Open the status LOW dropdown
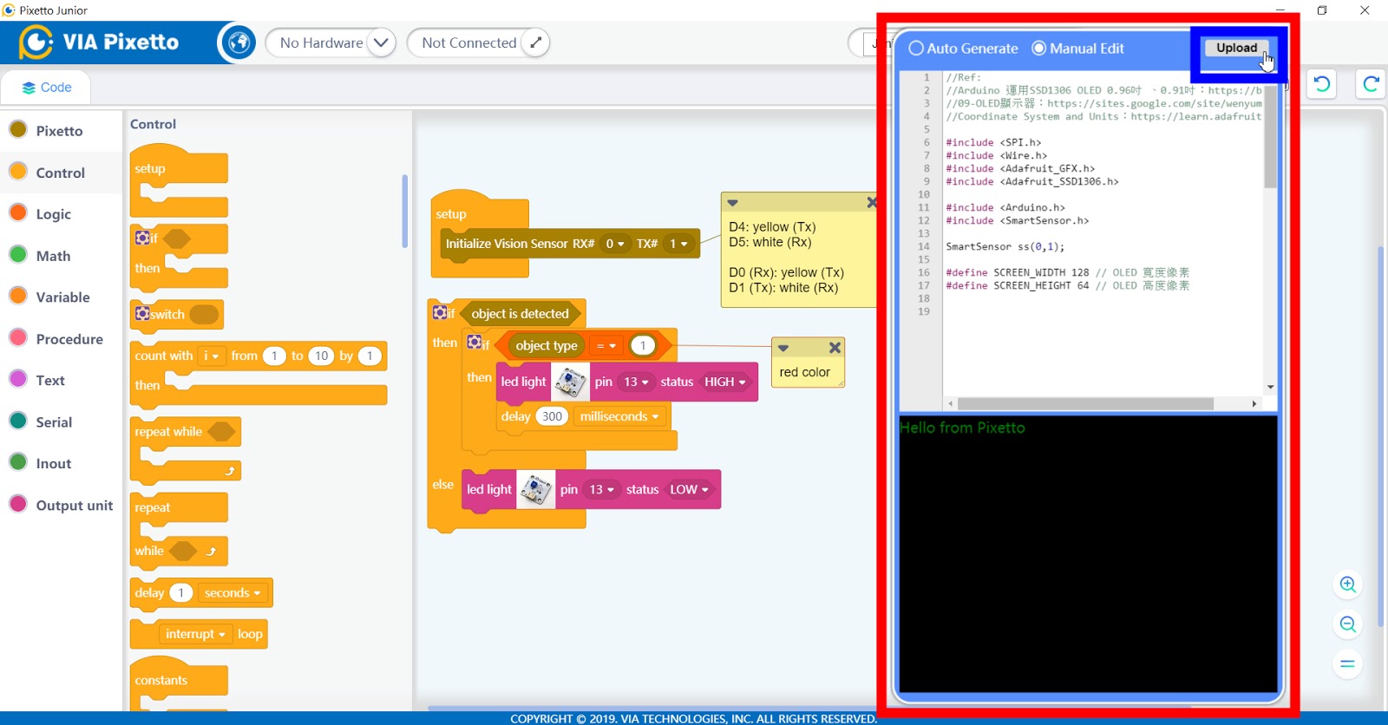Screen dimensions: 1388x725 pyautogui.click(x=689, y=490)
